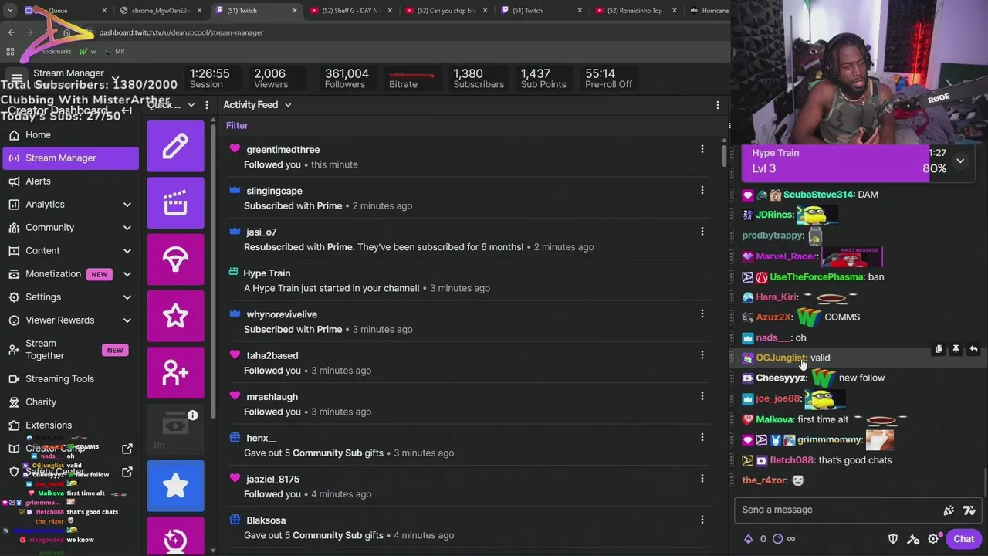Click the clock-refresh quick action tile

point(175,537)
